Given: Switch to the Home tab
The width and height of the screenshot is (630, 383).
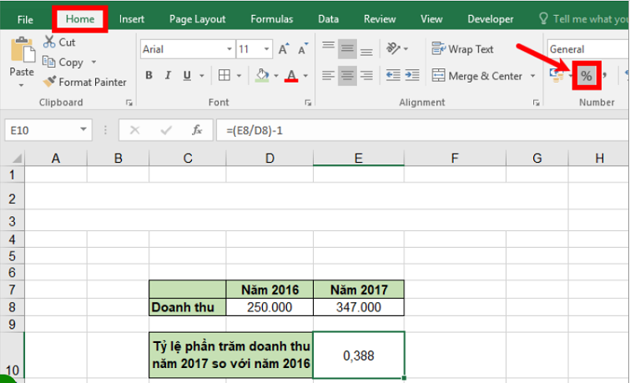Looking at the screenshot, I should tap(80, 19).
